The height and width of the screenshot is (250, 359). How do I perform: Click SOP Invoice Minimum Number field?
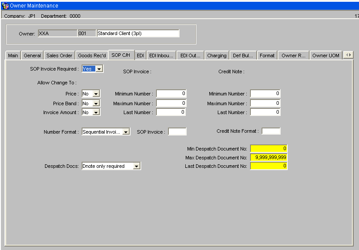pyautogui.click(x=171, y=93)
